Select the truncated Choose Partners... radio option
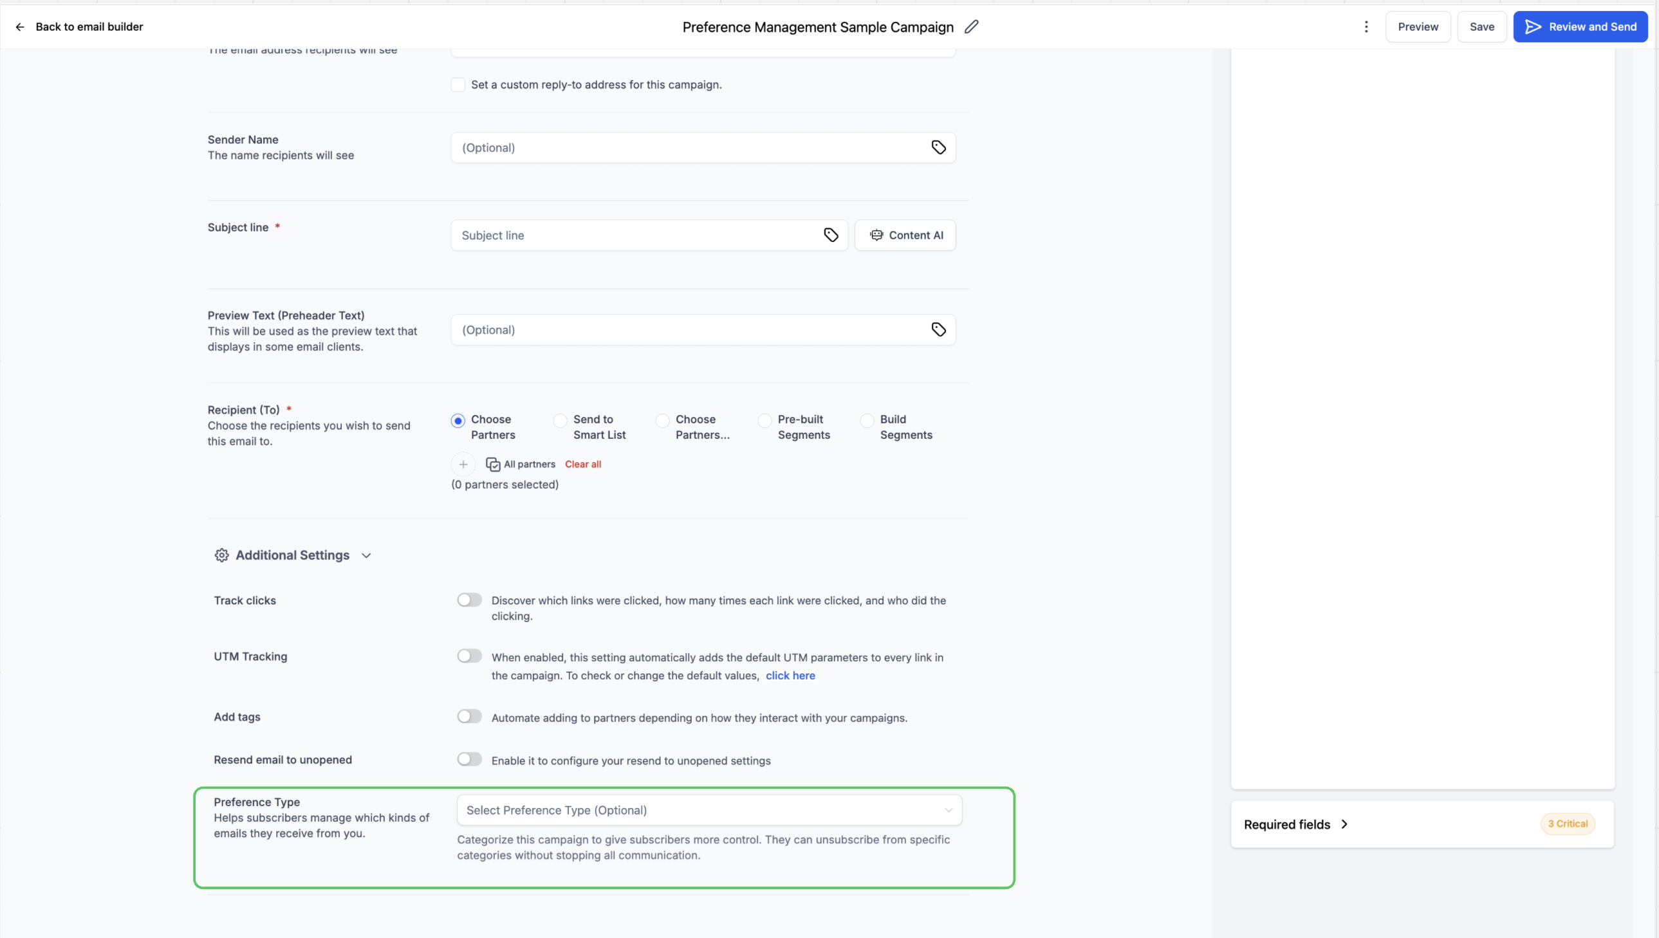 [x=662, y=421]
